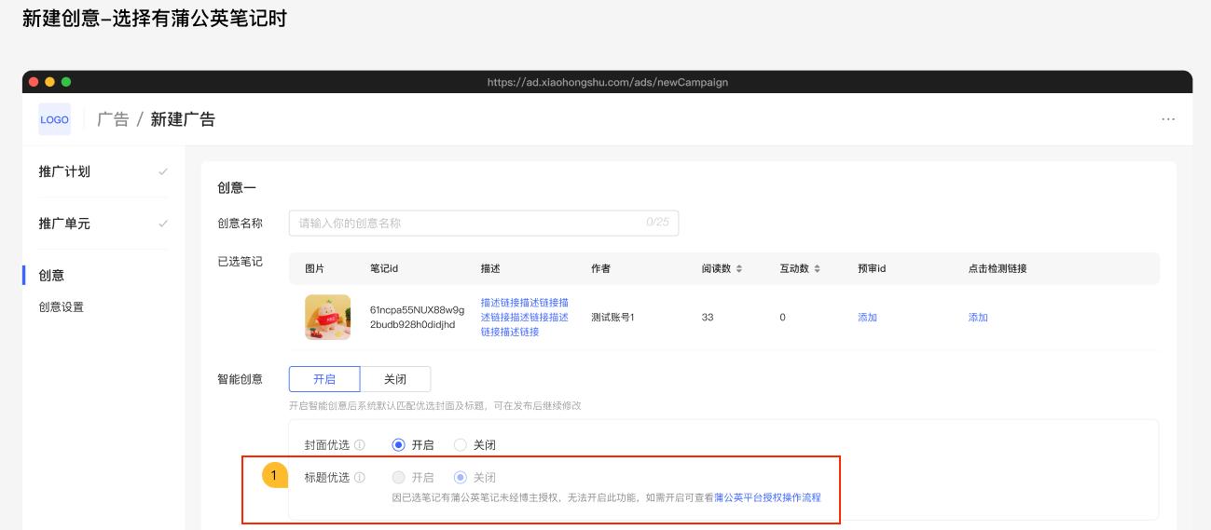Click 添加 link under 预审id column
The height and width of the screenshot is (530, 1211).
tap(867, 318)
